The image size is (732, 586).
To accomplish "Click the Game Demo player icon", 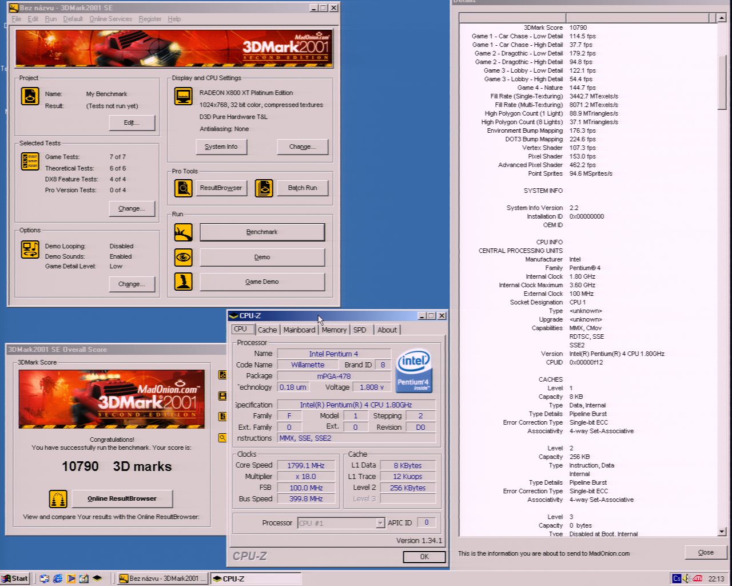I will click(x=184, y=281).
